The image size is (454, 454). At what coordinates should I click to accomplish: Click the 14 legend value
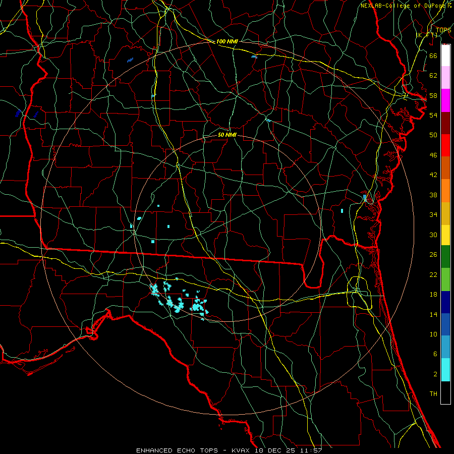point(433,314)
